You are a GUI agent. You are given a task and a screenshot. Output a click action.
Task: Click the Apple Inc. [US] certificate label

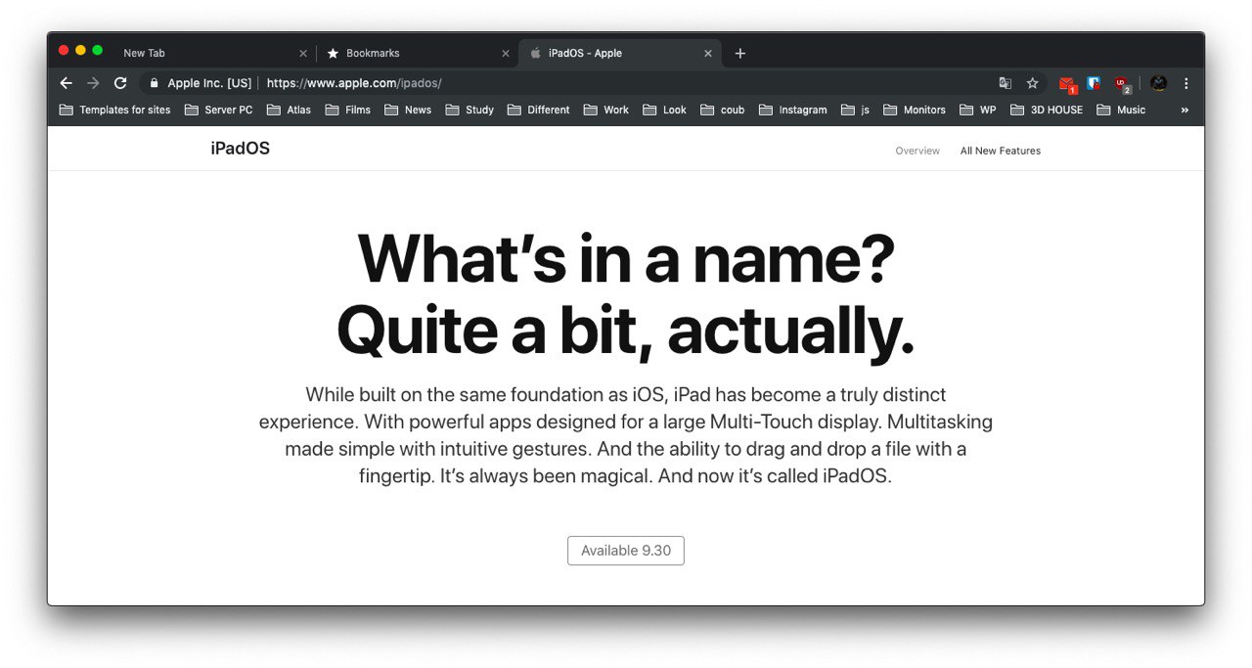[209, 83]
